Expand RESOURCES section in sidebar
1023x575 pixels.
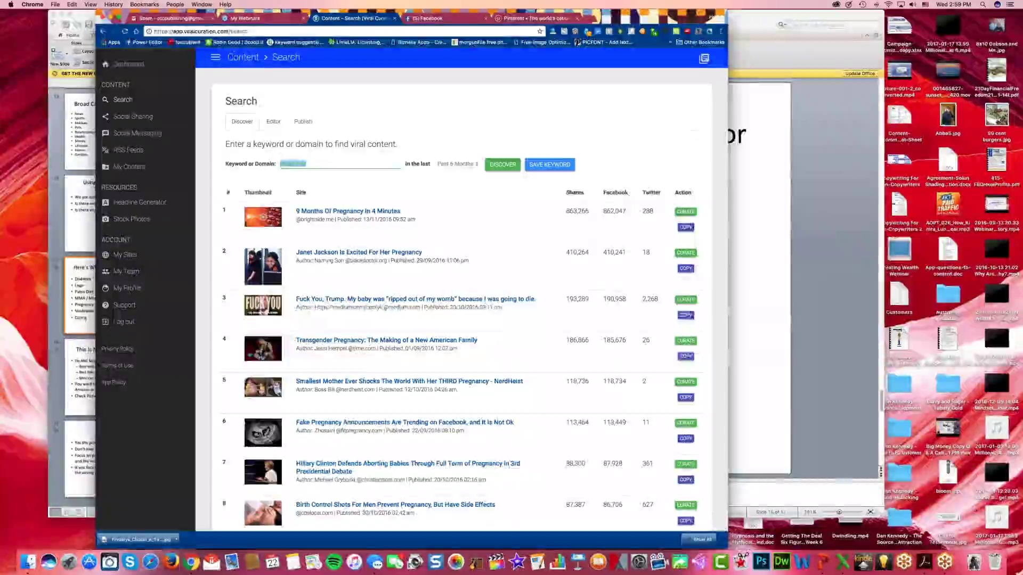point(119,187)
